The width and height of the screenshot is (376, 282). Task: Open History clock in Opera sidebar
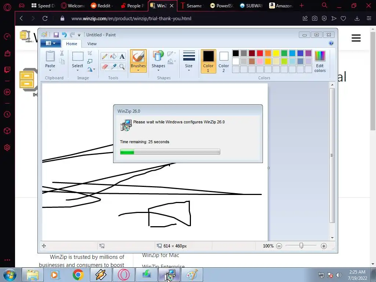pos(7,115)
